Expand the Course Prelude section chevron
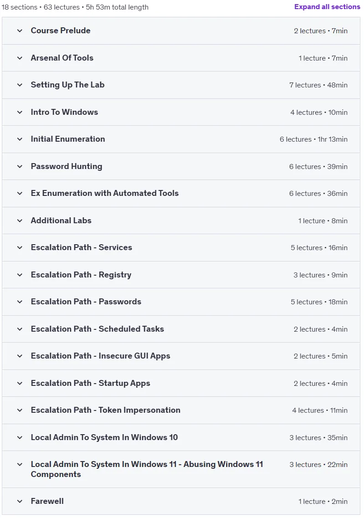The image size is (364, 518). [20, 31]
